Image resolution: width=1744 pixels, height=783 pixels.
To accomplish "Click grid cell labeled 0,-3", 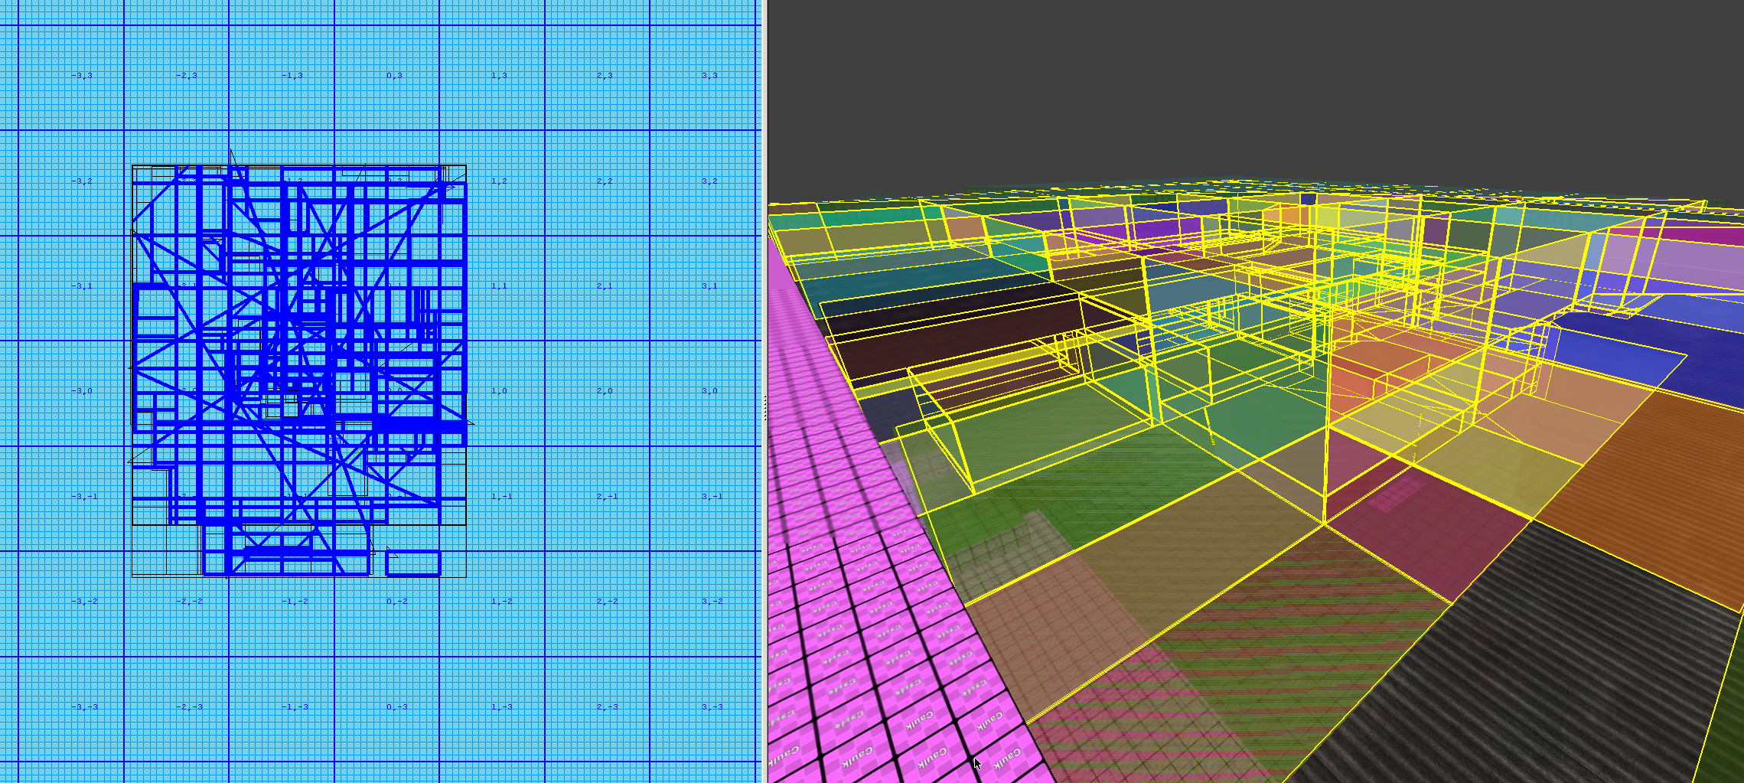I will [396, 706].
